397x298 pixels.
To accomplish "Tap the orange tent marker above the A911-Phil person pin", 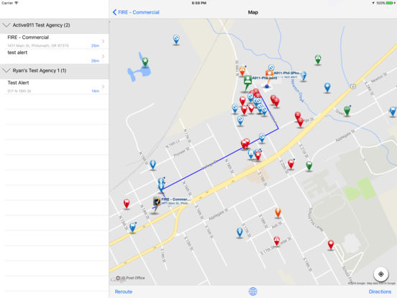I will tap(242, 71).
